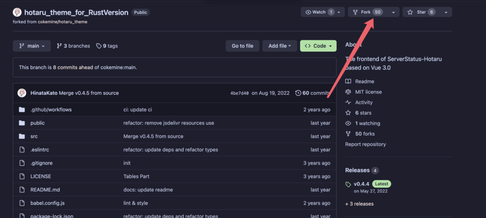
Task: Open the README.md file
Action: click(x=45, y=190)
